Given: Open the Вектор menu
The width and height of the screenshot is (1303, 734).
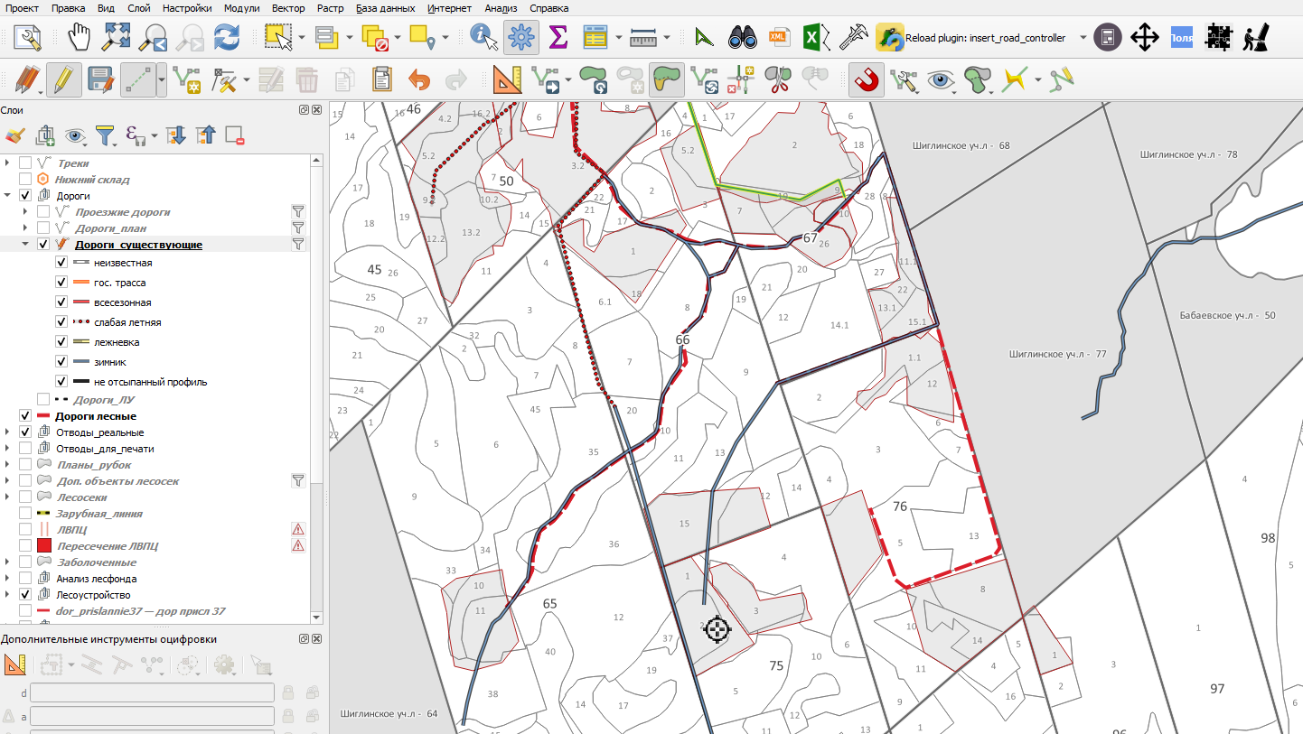Looking at the screenshot, I should 287,8.
